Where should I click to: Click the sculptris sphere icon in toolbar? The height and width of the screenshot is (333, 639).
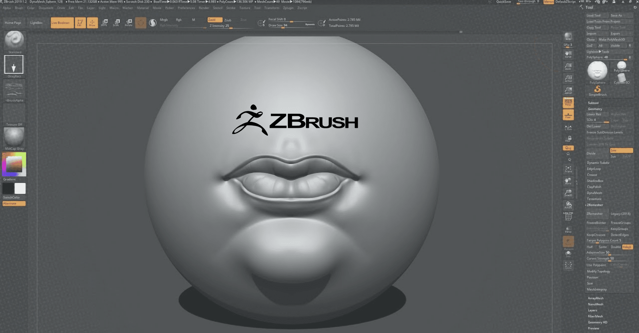153,23
